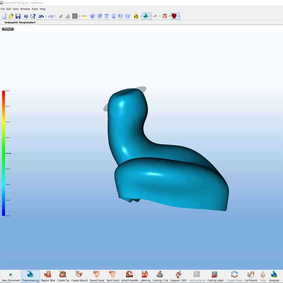The height and width of the screenshot is (283, 283).
Task: Open the Undo history dropdown arrow
Action: click(x=46, y=16)
